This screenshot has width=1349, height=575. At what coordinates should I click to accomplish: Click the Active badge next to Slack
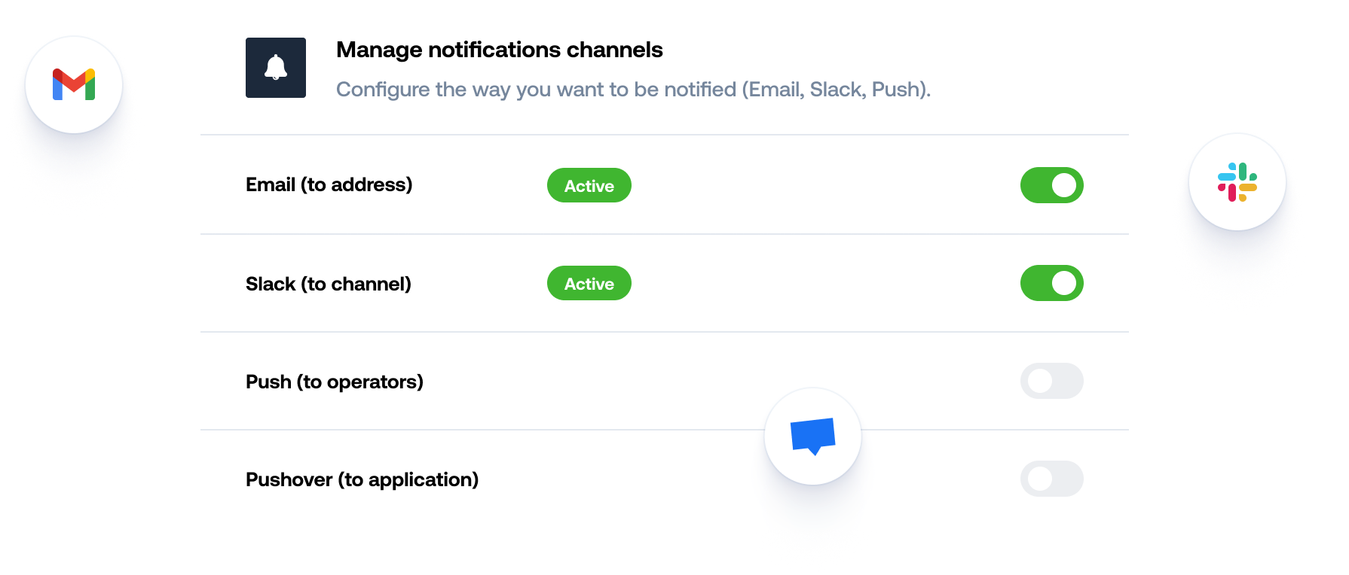589,283
